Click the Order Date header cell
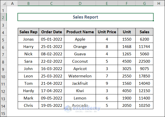This screenshot has width=165, height=117. coord(52,32)
